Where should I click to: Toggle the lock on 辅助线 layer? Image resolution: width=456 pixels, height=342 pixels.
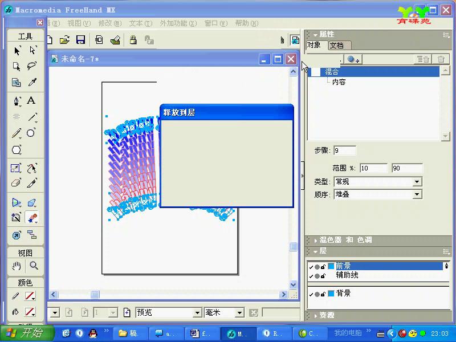click(x=323, y=276)
